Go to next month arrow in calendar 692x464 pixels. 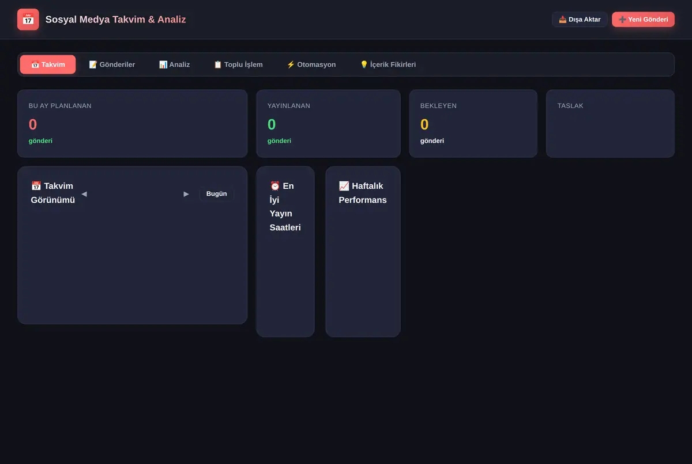tap(186, 193)
